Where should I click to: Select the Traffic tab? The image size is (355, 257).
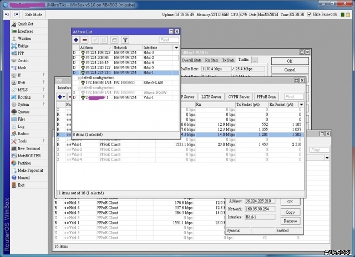244,60
